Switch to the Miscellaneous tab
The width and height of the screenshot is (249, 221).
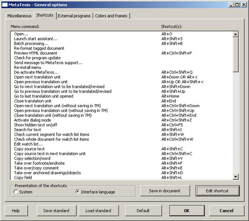tap(19, 16)
